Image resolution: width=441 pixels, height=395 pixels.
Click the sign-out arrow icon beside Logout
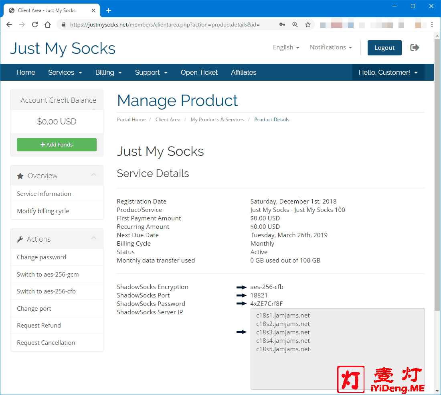click(x=415, y=48)
